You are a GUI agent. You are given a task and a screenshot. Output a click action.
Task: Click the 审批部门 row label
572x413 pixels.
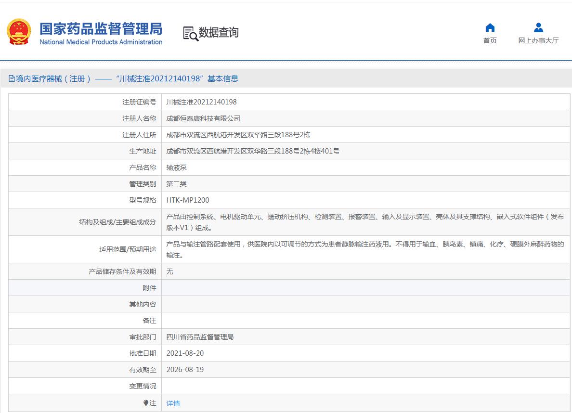(143, 337)
